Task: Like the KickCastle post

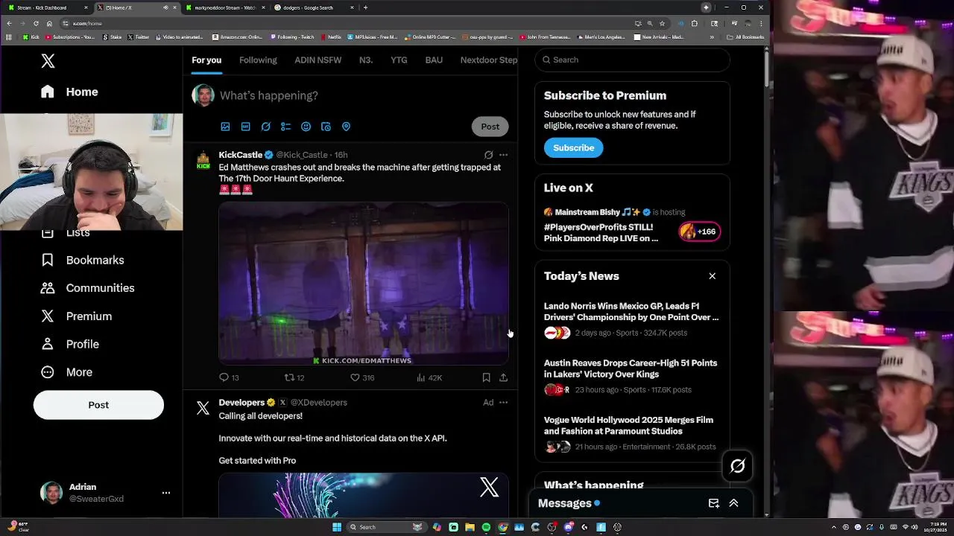Action: (x=362, y=377)
